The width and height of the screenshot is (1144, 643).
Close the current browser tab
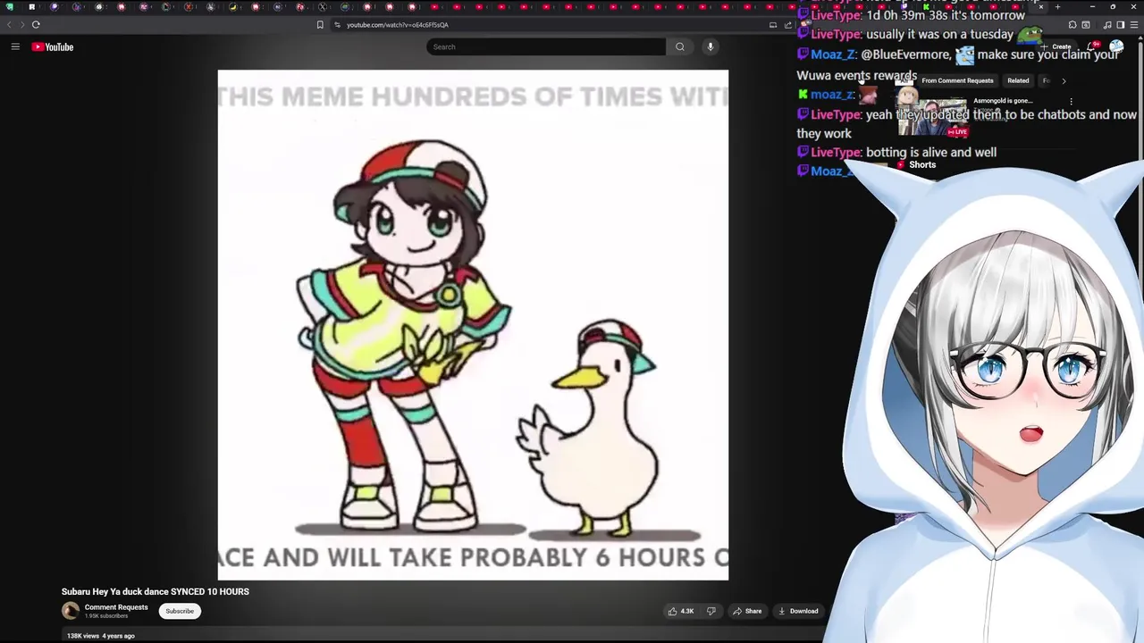1040,6
